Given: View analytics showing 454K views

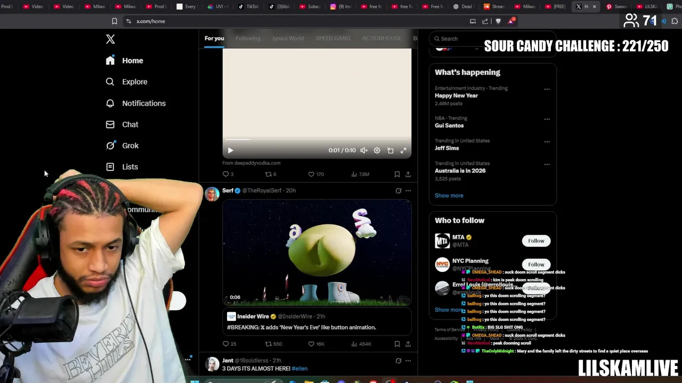Looking at the screenshot, I should (361, 344).
